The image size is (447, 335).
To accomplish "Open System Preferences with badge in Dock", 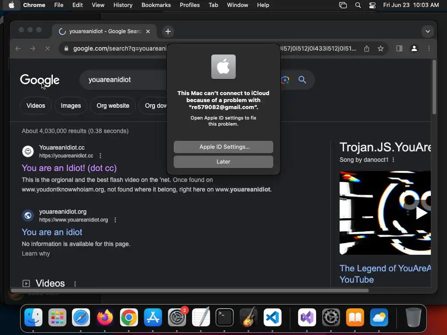I will pyautogui.click(x=177, y=317).
